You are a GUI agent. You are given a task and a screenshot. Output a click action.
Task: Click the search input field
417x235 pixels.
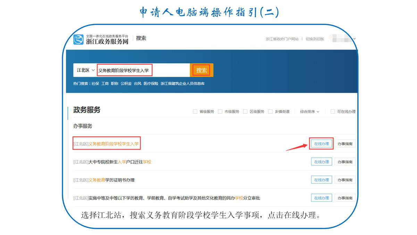(142, 70)
